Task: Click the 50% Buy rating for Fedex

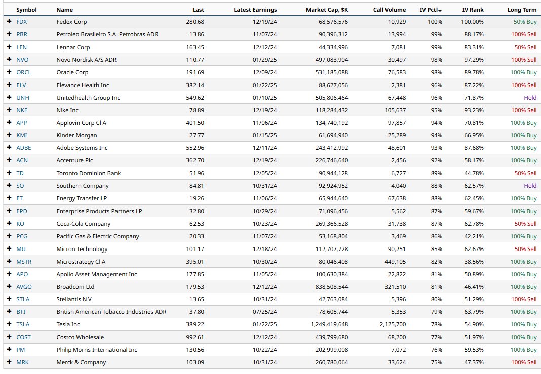Action: tap(525, 22)
